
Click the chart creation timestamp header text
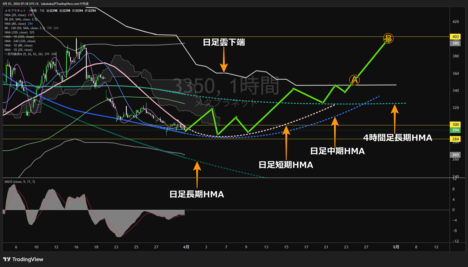tap(46, 4)
